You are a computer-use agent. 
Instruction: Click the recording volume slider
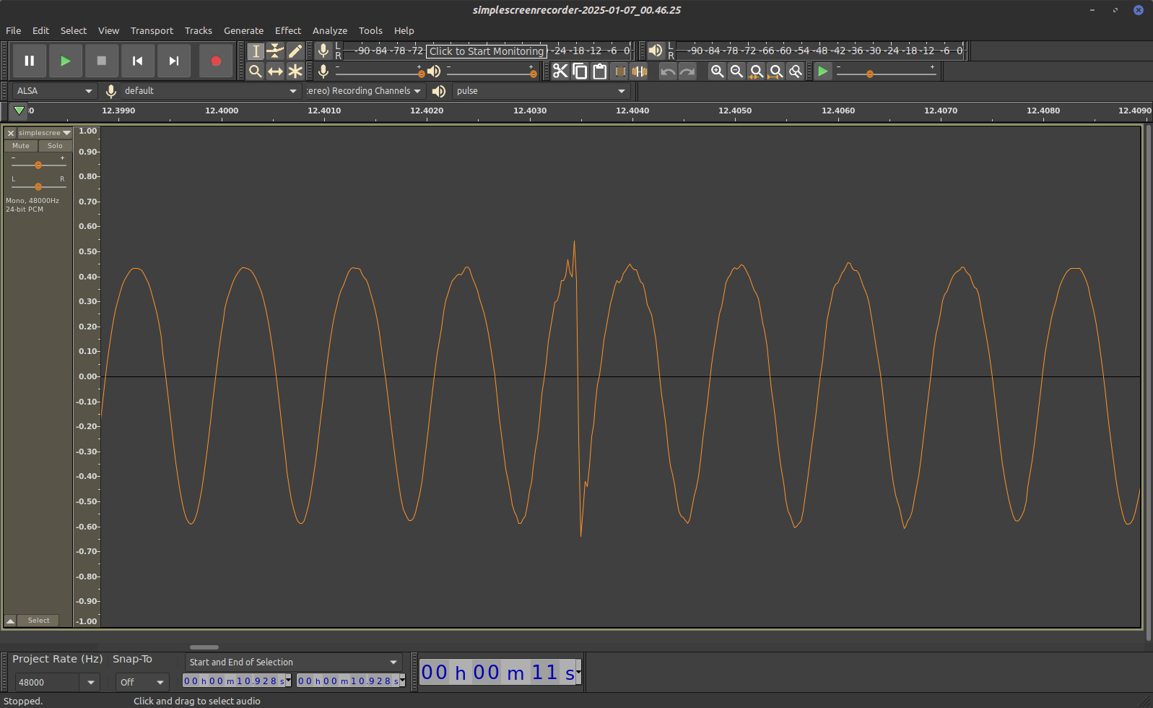[379, 72]
